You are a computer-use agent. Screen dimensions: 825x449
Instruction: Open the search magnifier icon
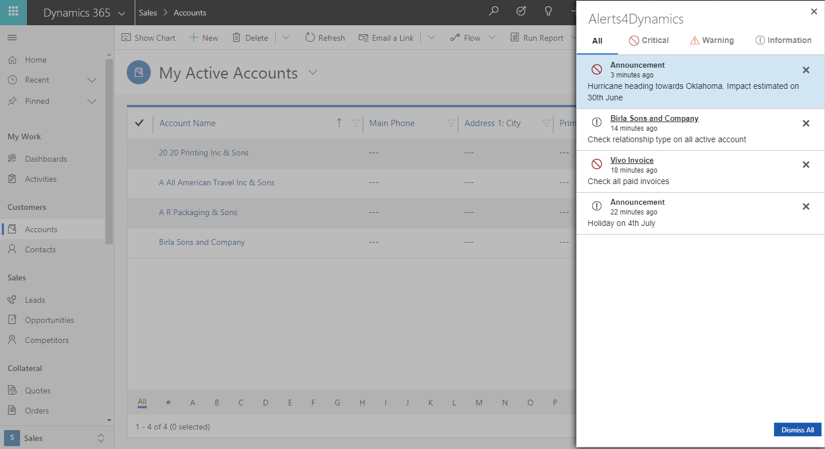coord(493,11)
